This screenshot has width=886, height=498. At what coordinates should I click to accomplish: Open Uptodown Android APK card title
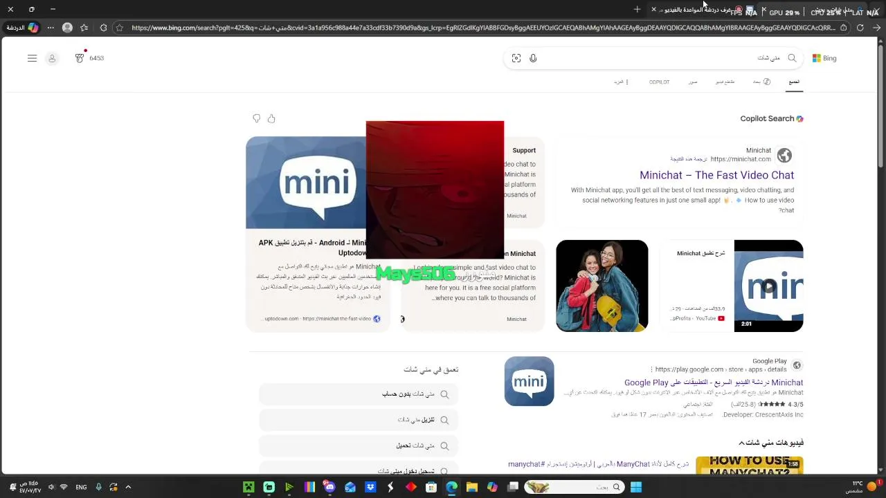point(312,248)
